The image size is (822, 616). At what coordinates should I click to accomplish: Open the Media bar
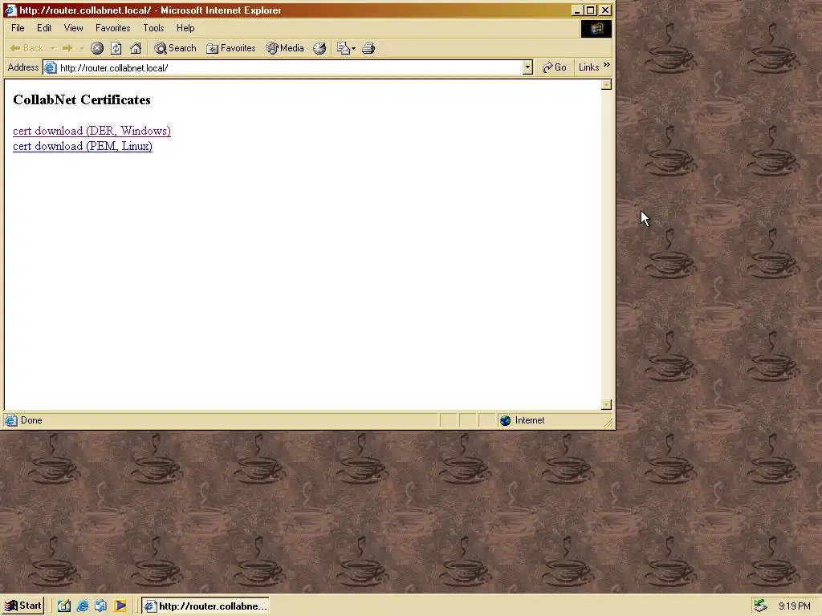point(285,48)
